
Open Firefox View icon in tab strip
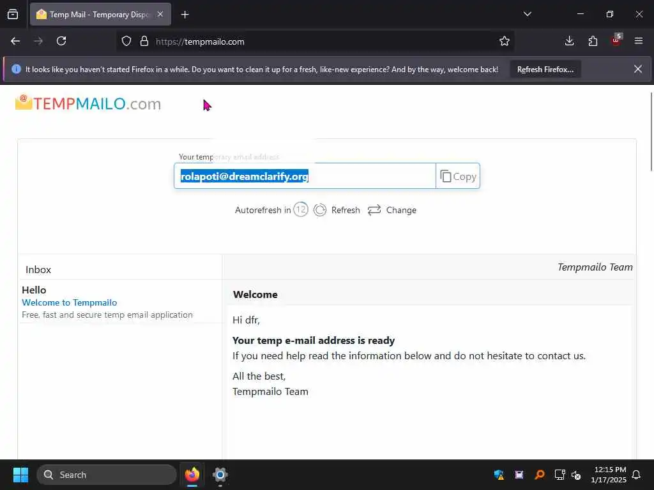[x=13, y=15]
